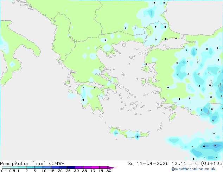The width and height of the screenshot is (223, 172).
Task: Pick the 1–2 mm legend color swatch
Action: click(x=22, y=167)
